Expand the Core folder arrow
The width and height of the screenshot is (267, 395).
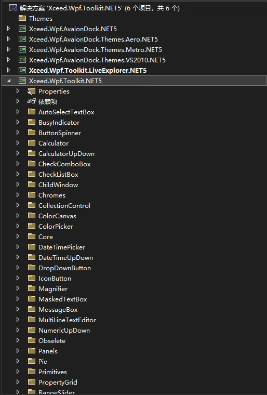(x=18, y=236)
